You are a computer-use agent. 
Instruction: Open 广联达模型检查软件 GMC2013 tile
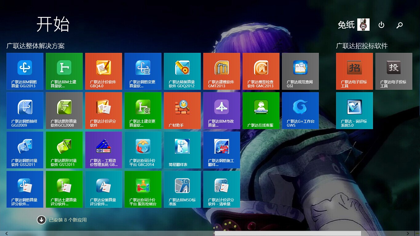[x=261, y=71]
